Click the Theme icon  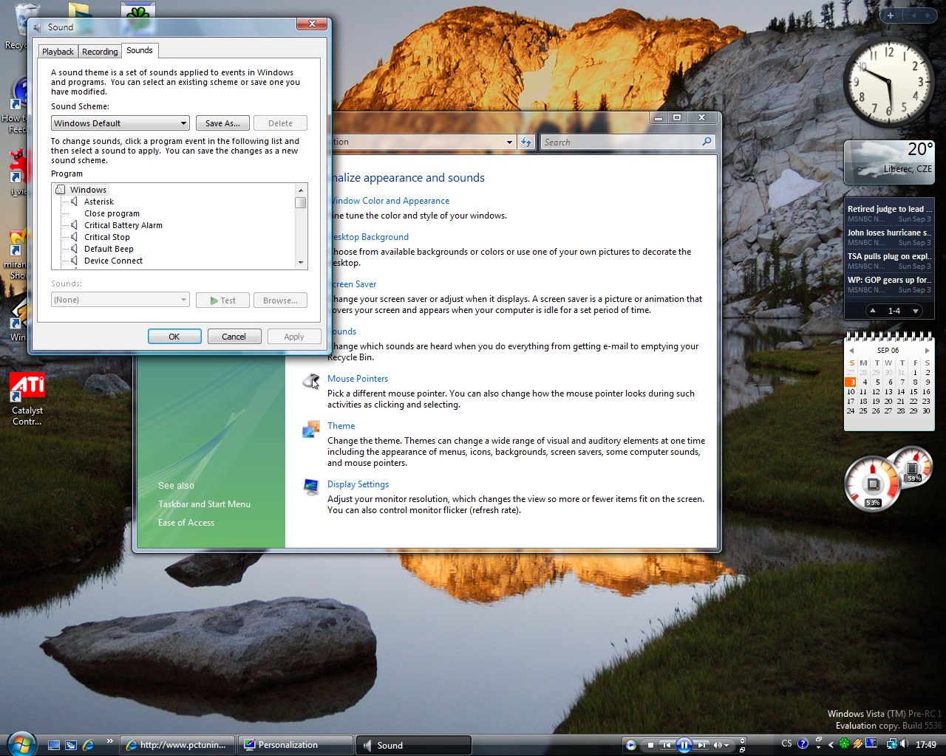(x=311, y=429)
